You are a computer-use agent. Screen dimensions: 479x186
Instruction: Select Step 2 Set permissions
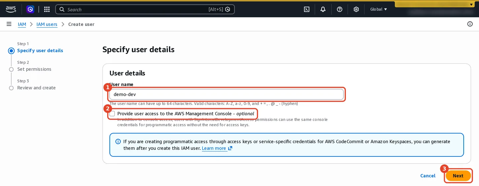34,69
